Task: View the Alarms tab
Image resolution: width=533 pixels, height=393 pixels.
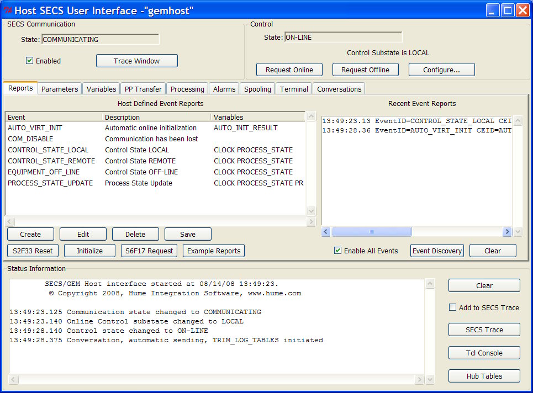Action: (224, 89)
